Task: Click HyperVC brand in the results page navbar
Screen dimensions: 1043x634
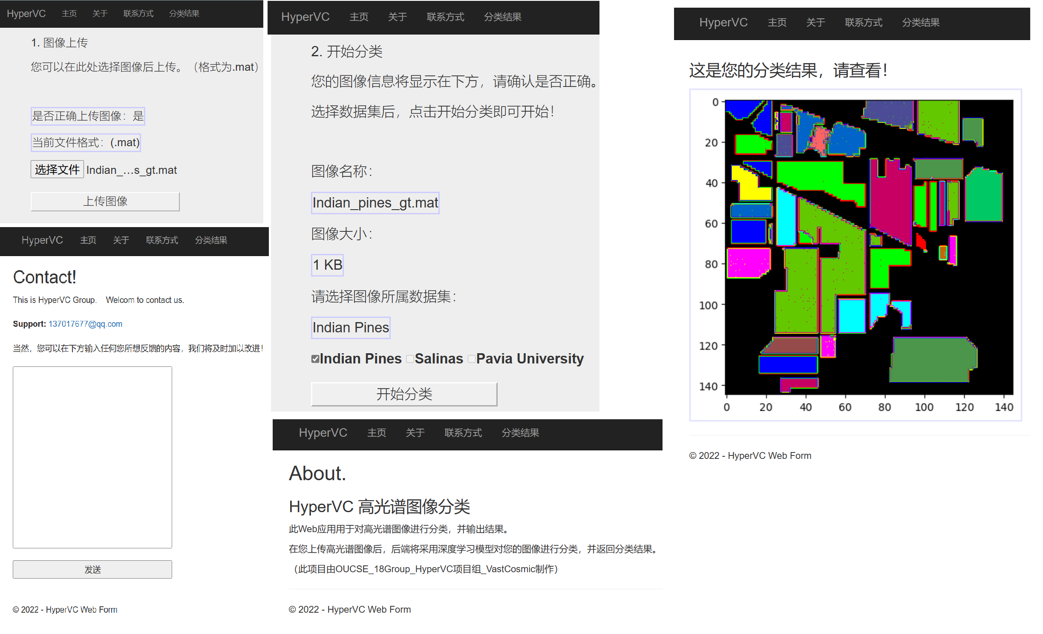Action: coord(723,23)
